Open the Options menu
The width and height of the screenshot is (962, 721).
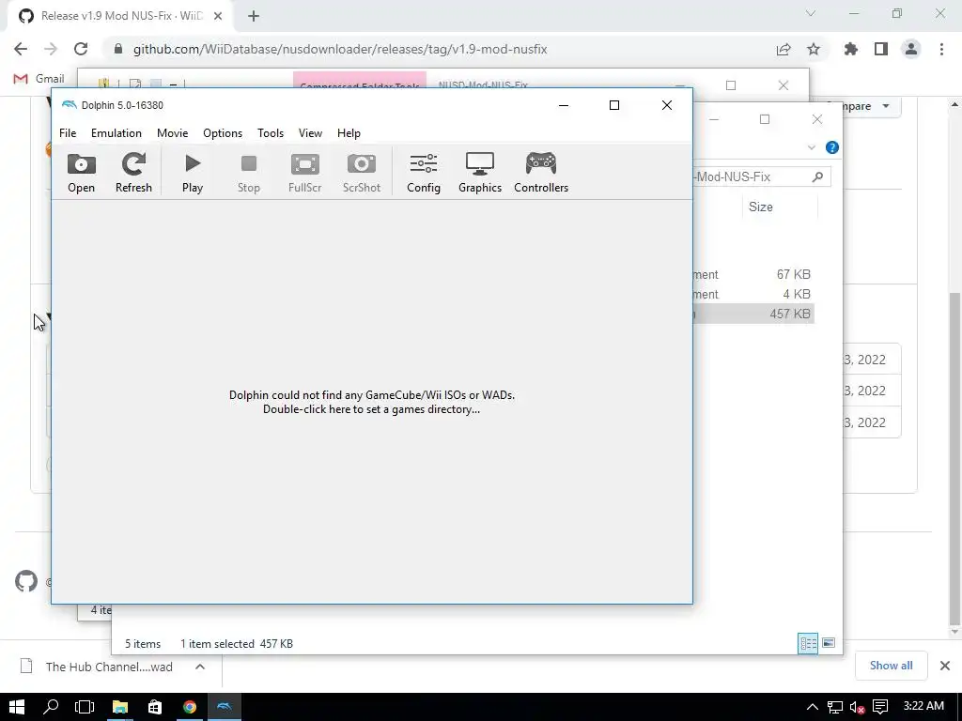tap(223, 133)
